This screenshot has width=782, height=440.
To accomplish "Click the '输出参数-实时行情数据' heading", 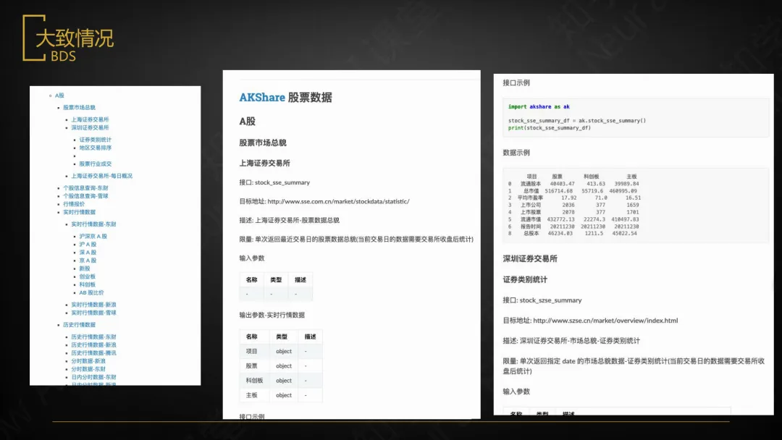I will 272,315.
